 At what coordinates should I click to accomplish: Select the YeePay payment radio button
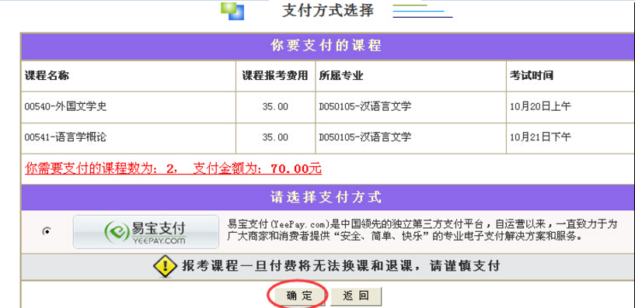pos(47,232)
